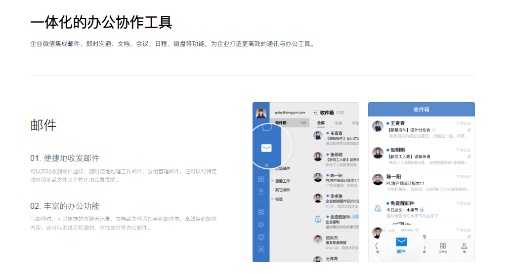
Task: Open the profile 我 icon in mobile bottom bar
Action: (x=464, y=247)
